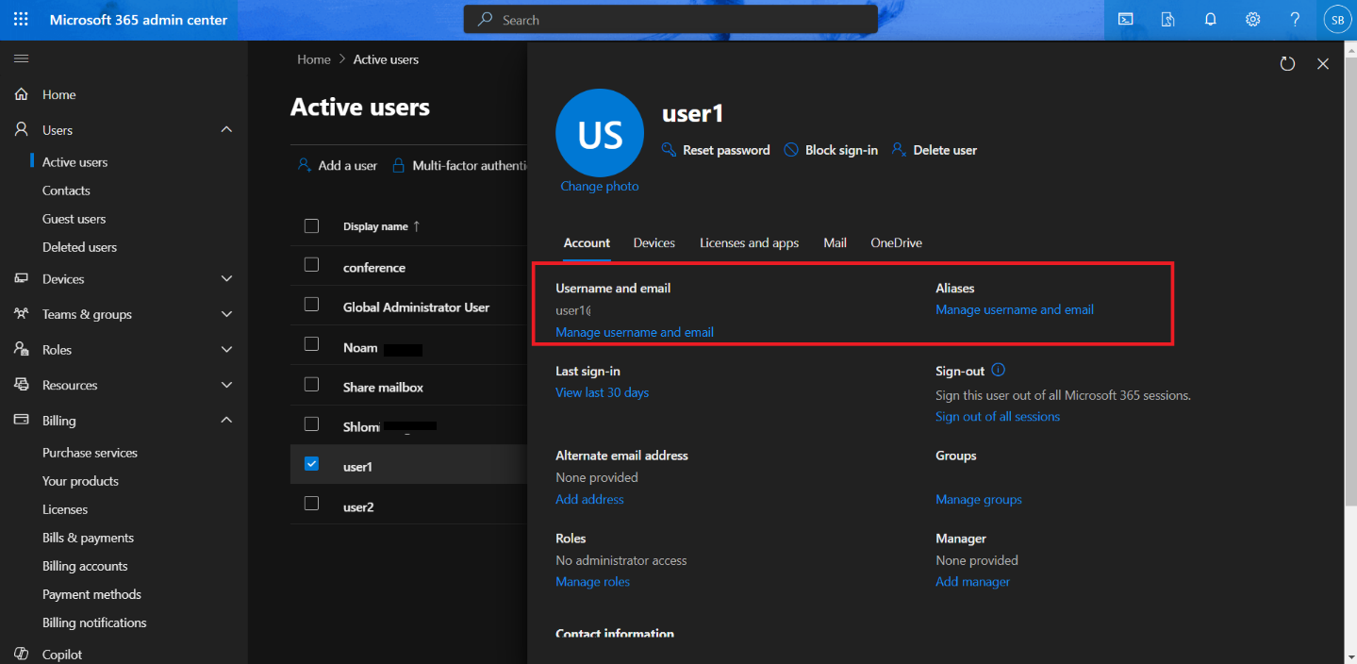Tick the checkbox for Noam
Viewport: 1357px width, 664px height.
point(312,344)
